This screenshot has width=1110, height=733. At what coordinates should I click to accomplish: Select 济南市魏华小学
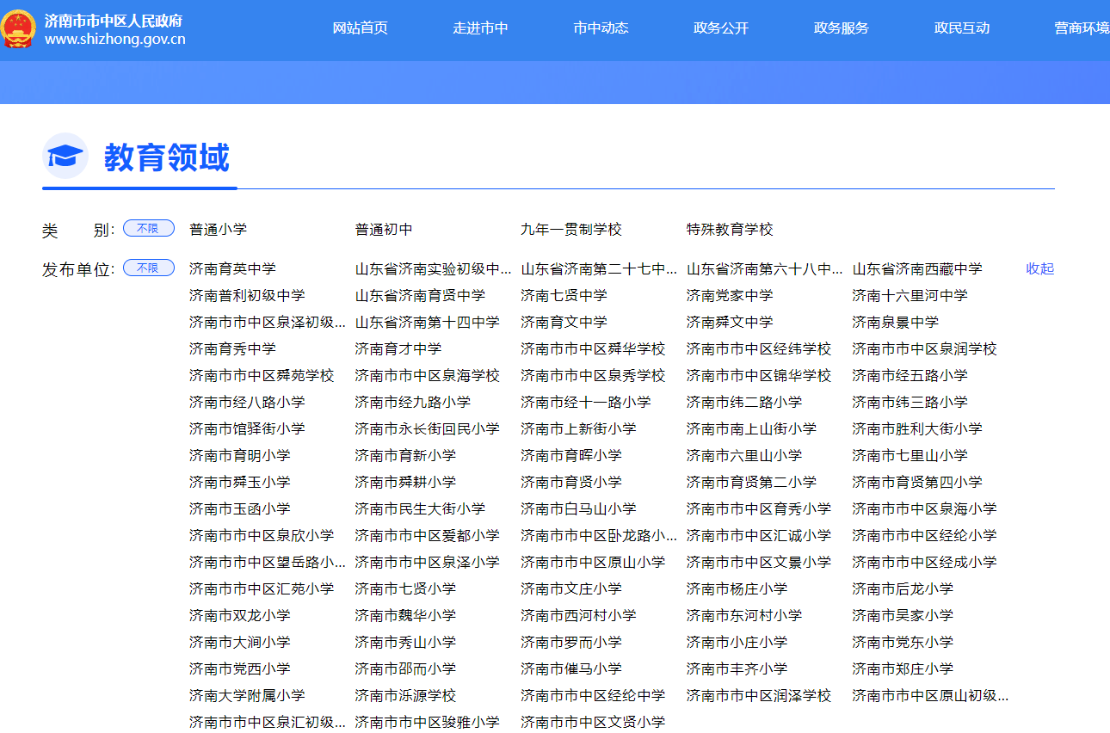[x=405, y=615]
